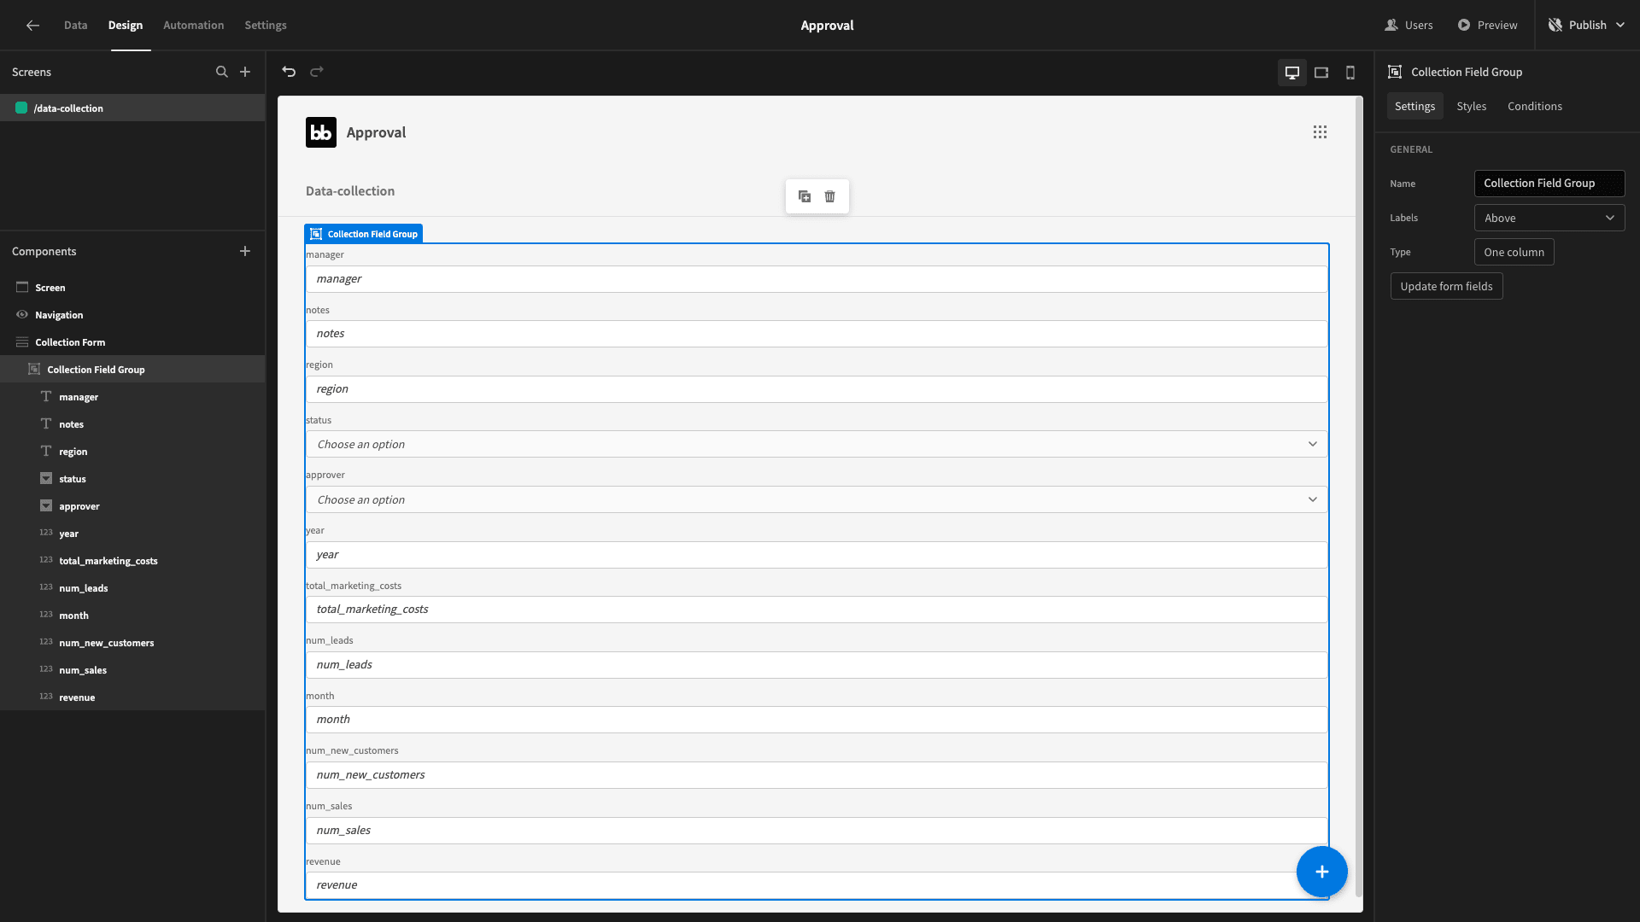Switch to the Conditions tab
Image resolution: width=1640 pixels, height=922 pixels.
pyautogui.click(x=1534, y=106)
